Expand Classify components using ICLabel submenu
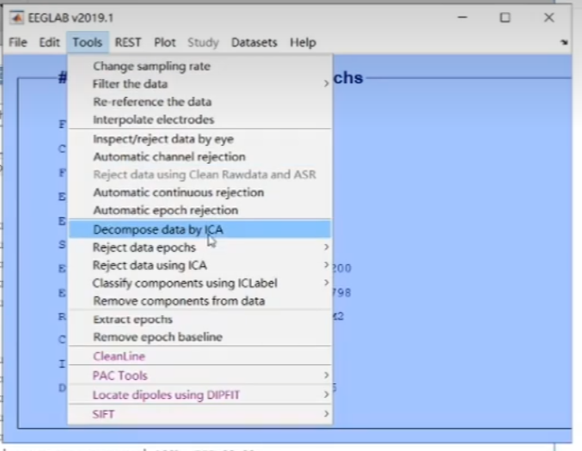The width and height of the screenshot is (582, 451). pyautogui.click(x=326, y=283)
